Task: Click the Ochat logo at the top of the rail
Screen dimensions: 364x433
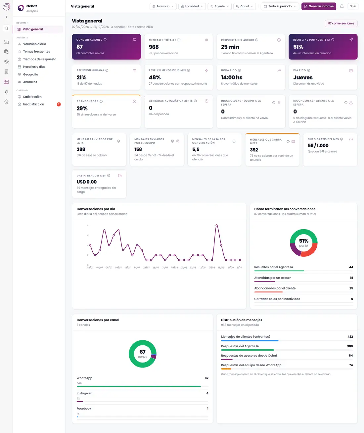Action: click(6, 7)
